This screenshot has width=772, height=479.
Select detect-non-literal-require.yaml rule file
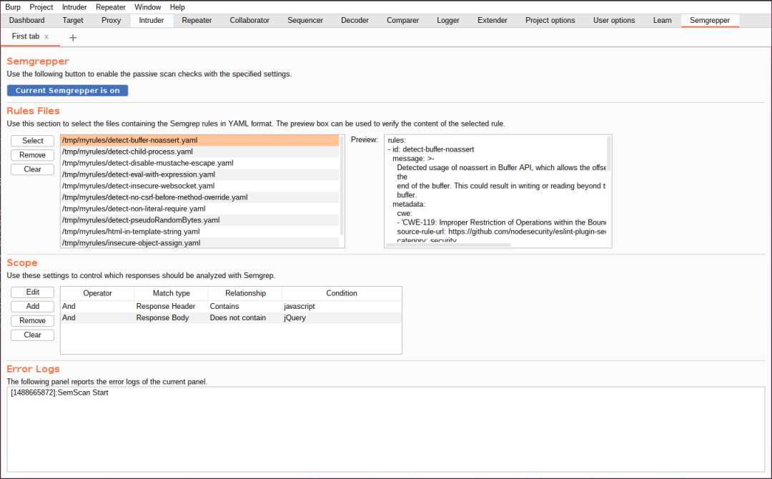coord(199,208)
